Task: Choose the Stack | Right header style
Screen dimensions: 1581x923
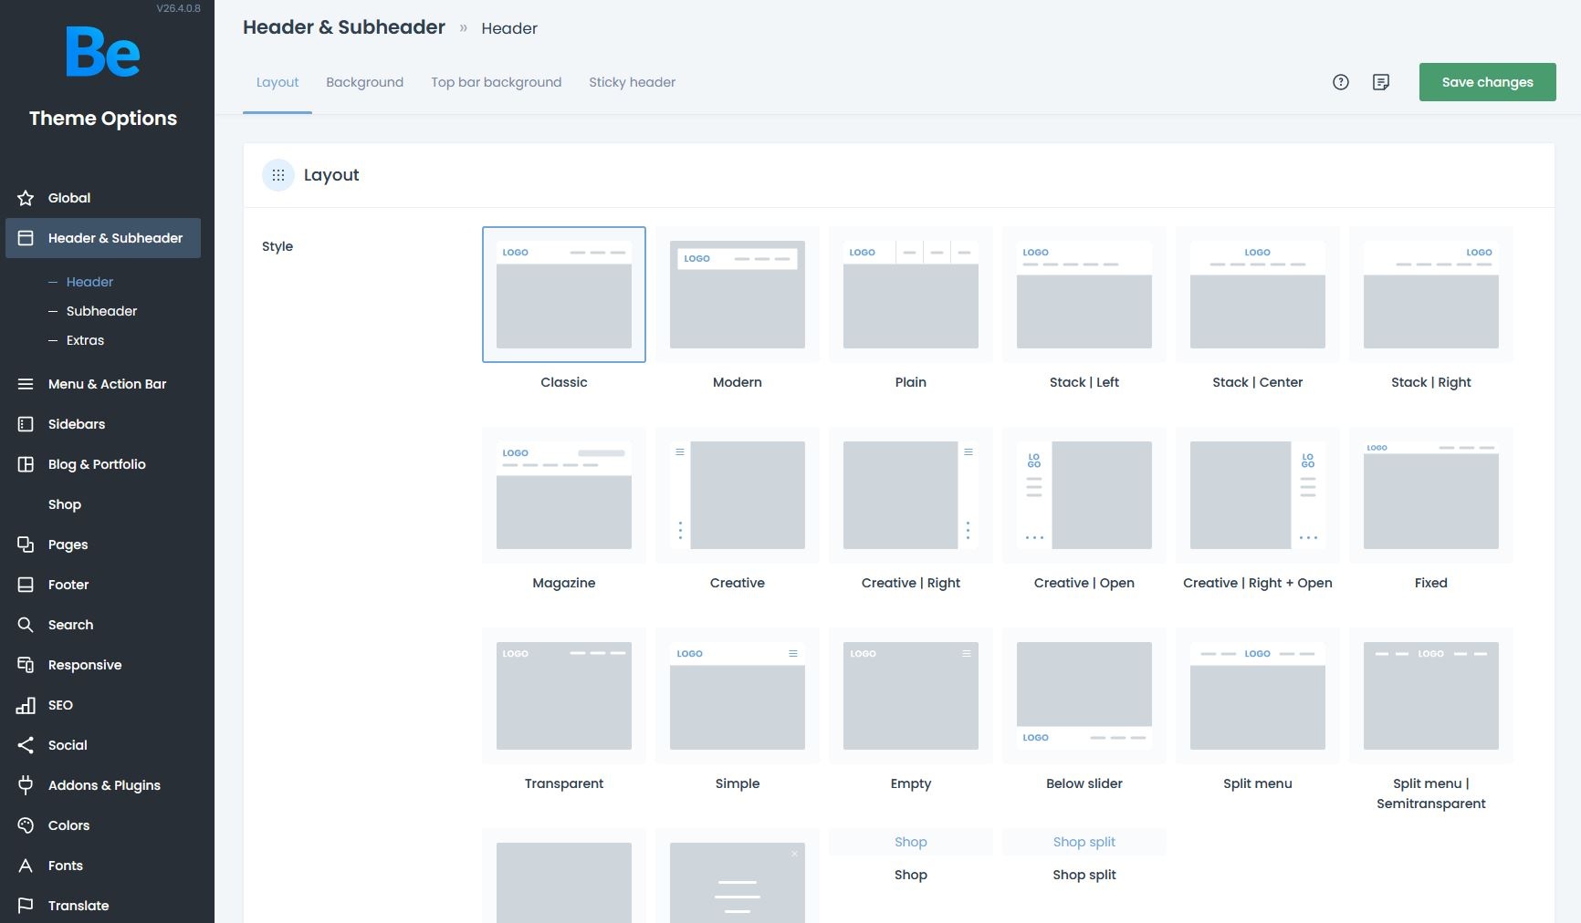Action: [x=1431, y=295]
